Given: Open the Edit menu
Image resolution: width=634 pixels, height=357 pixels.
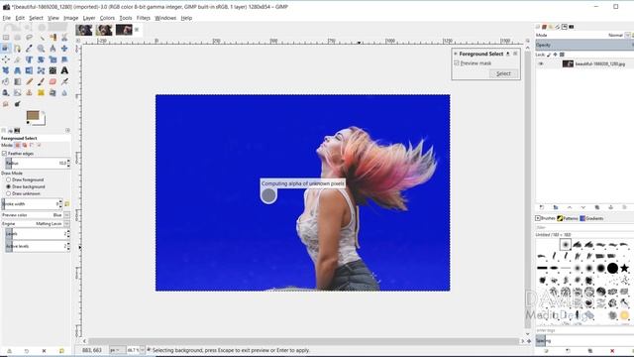Looking at the screenshot, I should point(20,18).
